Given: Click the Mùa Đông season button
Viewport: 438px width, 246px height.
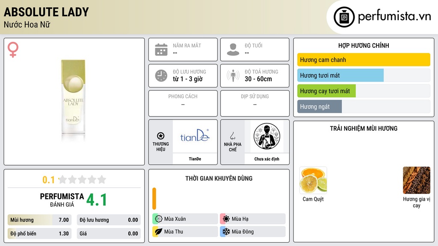Looking at the screenshot, I should [x=252, y=231].
